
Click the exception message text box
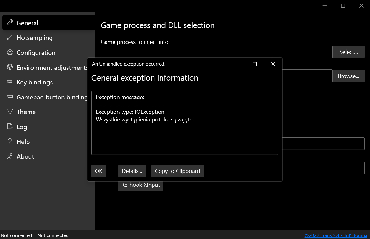pos(185,123)
